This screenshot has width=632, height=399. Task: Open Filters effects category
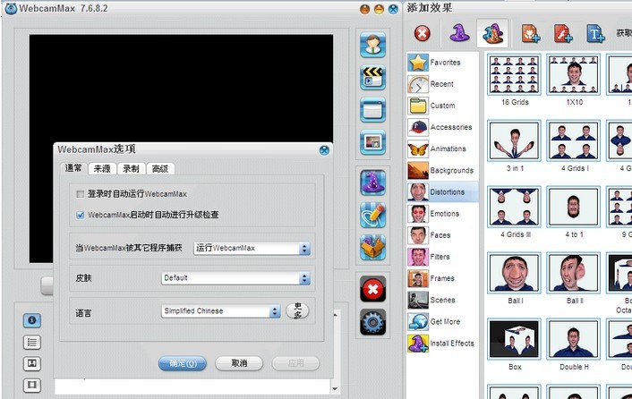coord(442,257)
